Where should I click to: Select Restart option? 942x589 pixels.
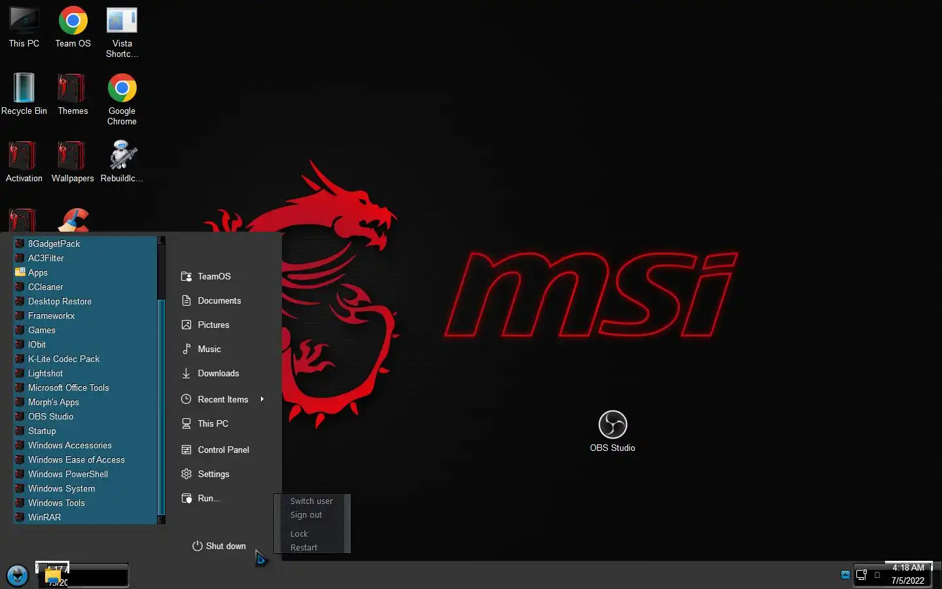click(x=304, y=548)
